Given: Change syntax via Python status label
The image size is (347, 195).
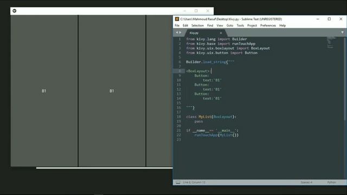Looking at the screenshot, I should tap(331, 183).
